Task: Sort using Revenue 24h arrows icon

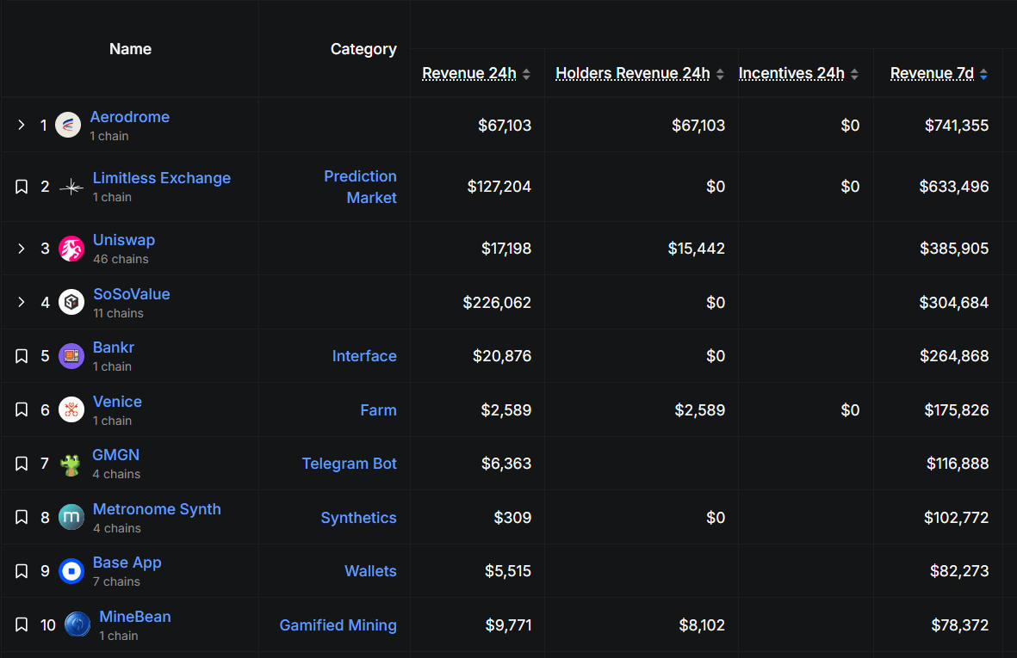Action: [x=527, y=75]
